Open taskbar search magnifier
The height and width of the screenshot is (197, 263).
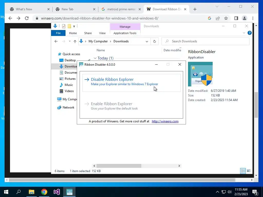(18, 192)
